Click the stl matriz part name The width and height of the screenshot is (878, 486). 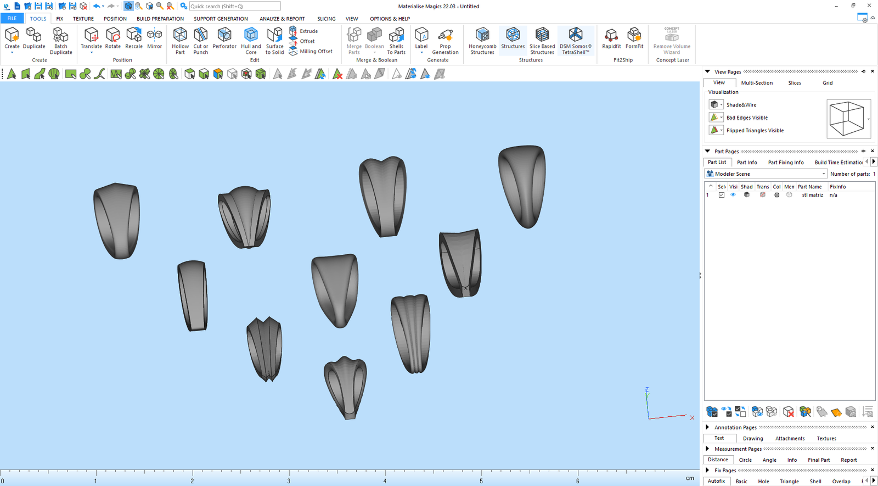(x=812, y=195)
